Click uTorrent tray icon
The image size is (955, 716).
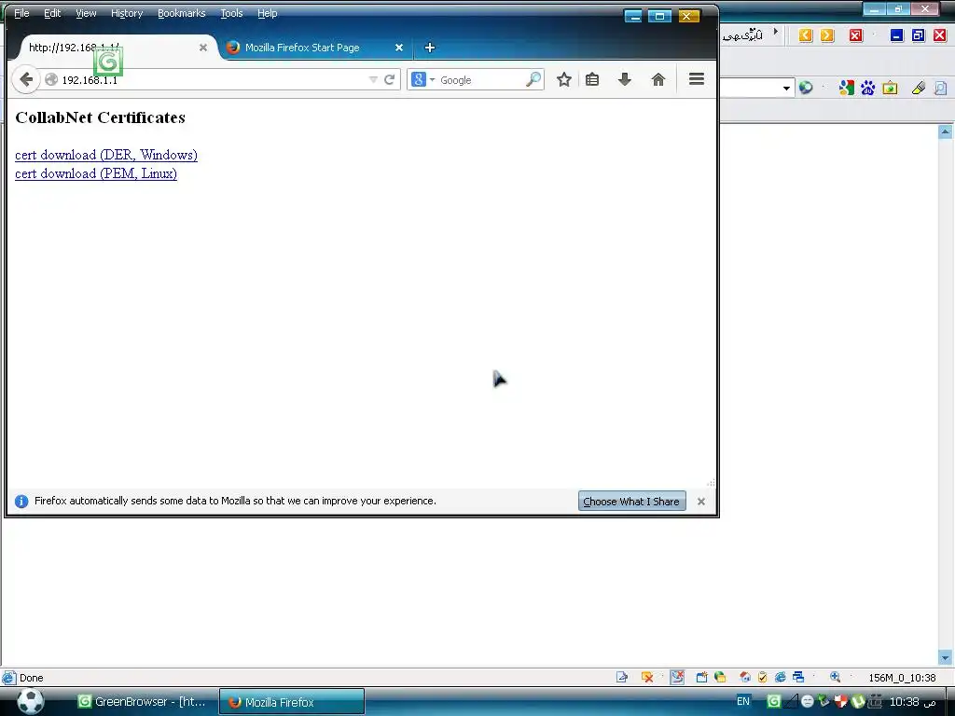click(x=858, y=701)
